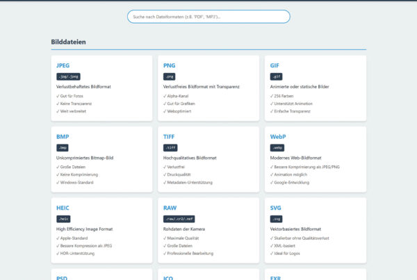
Task: Open the JPEG format card title
Action: coord(63,65)
